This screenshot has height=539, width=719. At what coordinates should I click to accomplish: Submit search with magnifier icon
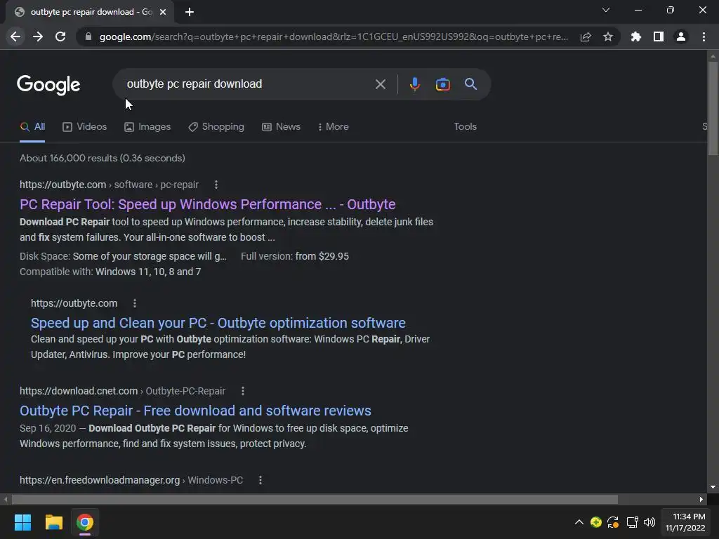click(x=470, y=84)
